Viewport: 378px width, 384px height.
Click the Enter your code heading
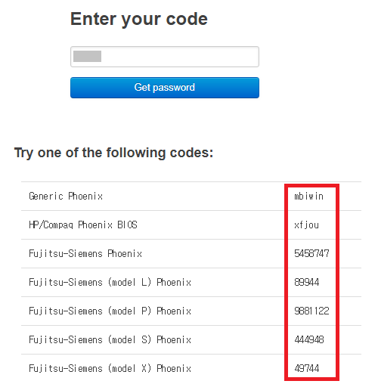tap(139, 20)
